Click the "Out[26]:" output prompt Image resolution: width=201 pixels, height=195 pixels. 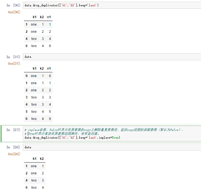tap(14, 154)
